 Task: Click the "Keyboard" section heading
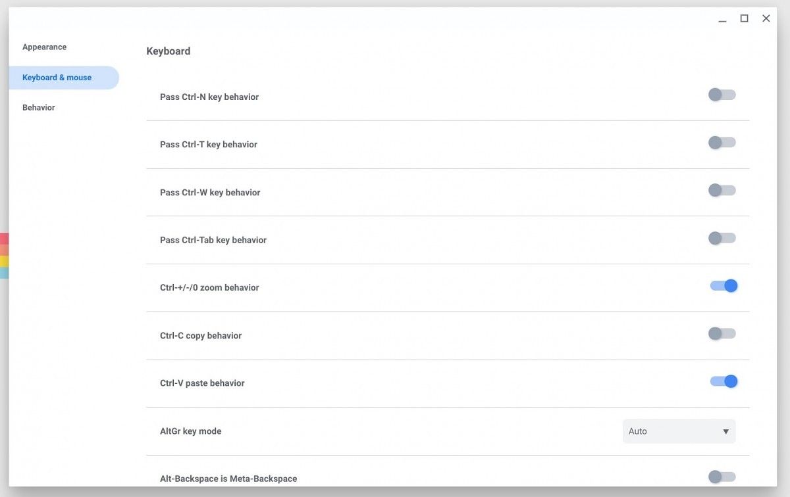point(169,51)
